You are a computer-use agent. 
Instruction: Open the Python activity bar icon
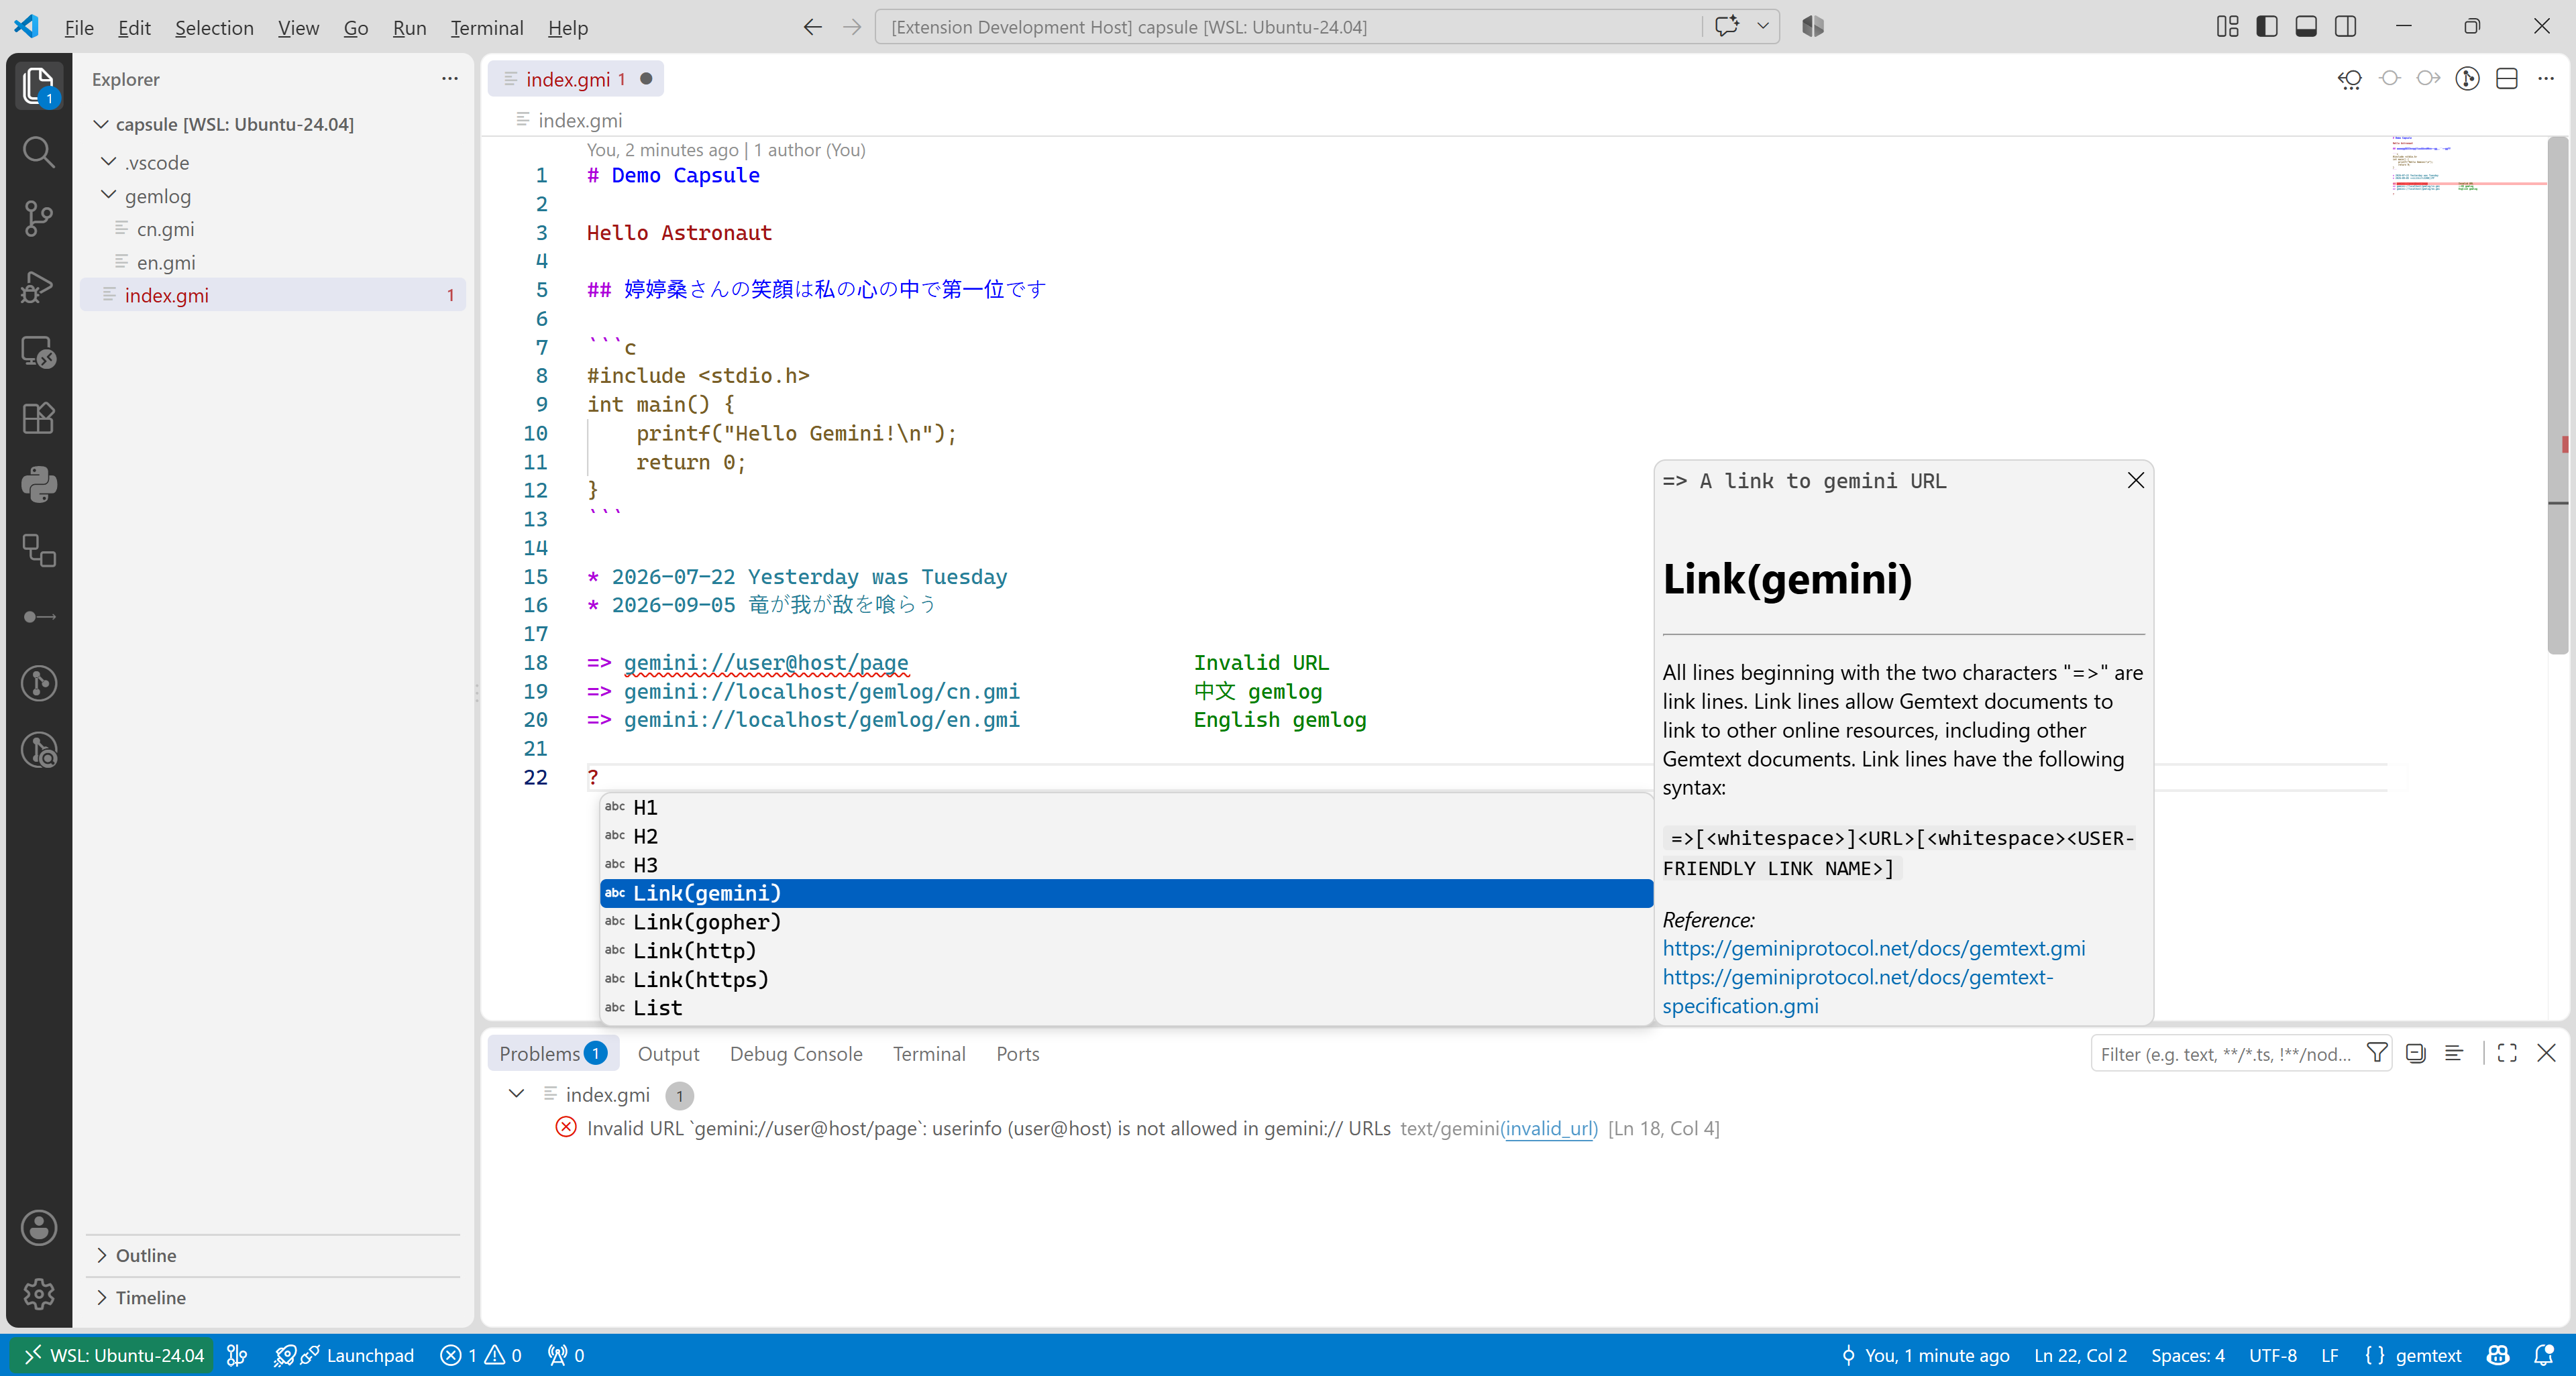(38, 485)
